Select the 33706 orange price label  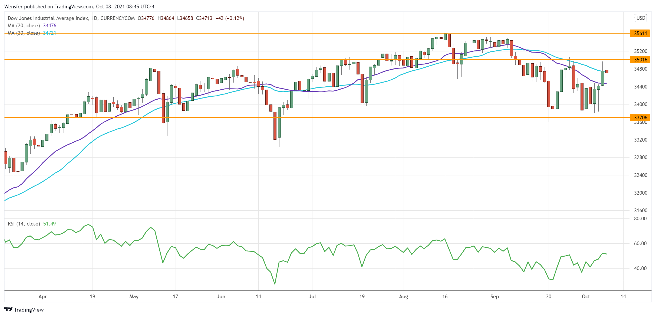click(x=640, y=117)
